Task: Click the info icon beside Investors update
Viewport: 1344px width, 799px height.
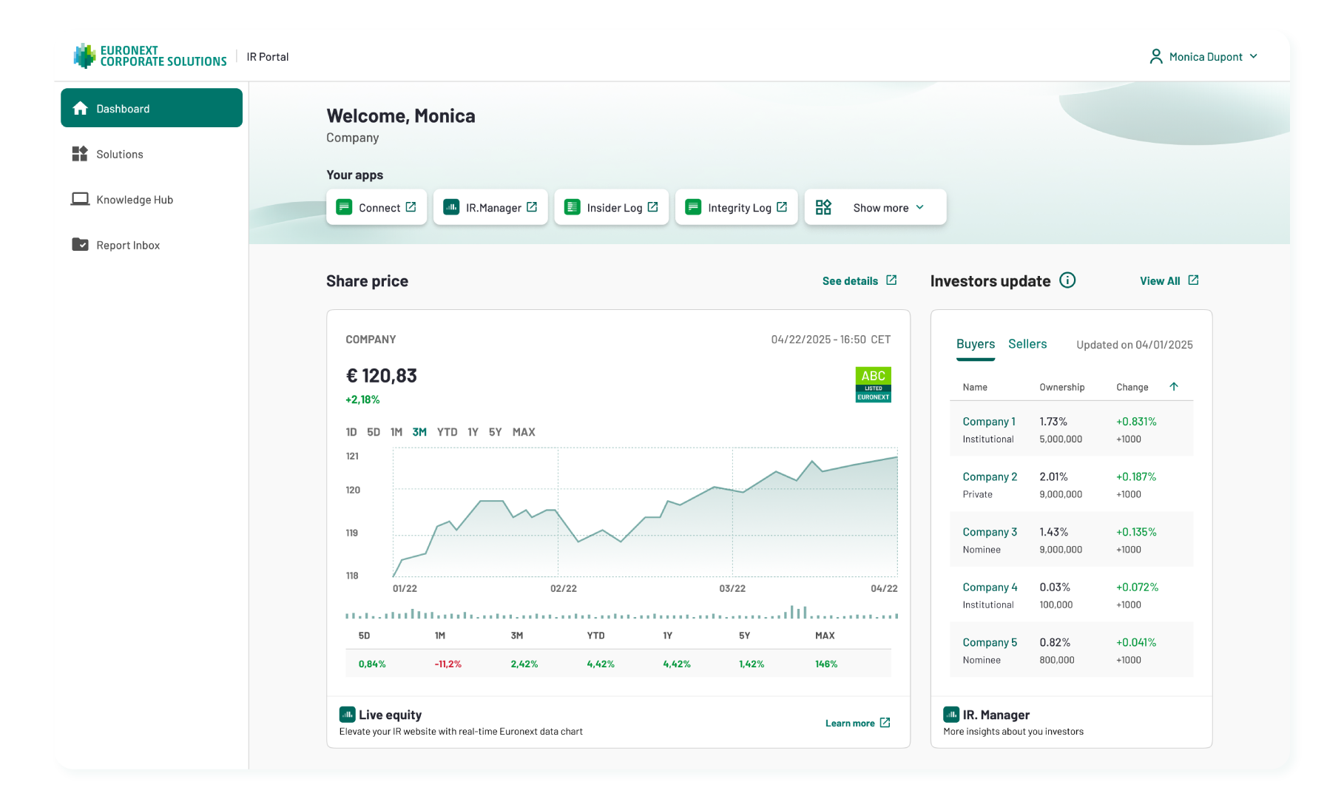Action: click(1067, 280)
